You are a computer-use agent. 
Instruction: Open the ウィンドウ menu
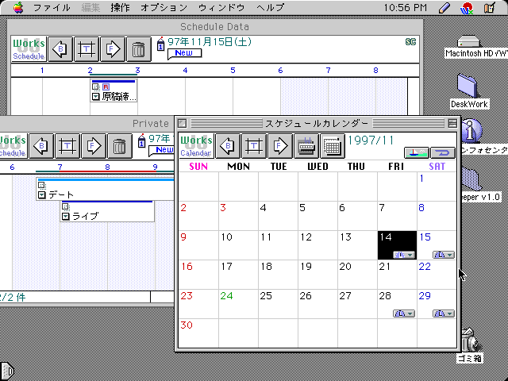(x=221, y=7)
